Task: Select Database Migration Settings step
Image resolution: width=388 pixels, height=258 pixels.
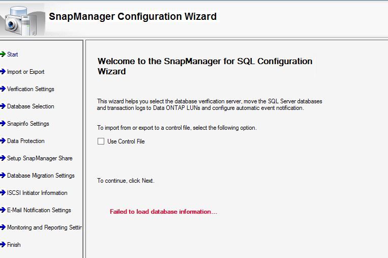Action: pos(41,176)
